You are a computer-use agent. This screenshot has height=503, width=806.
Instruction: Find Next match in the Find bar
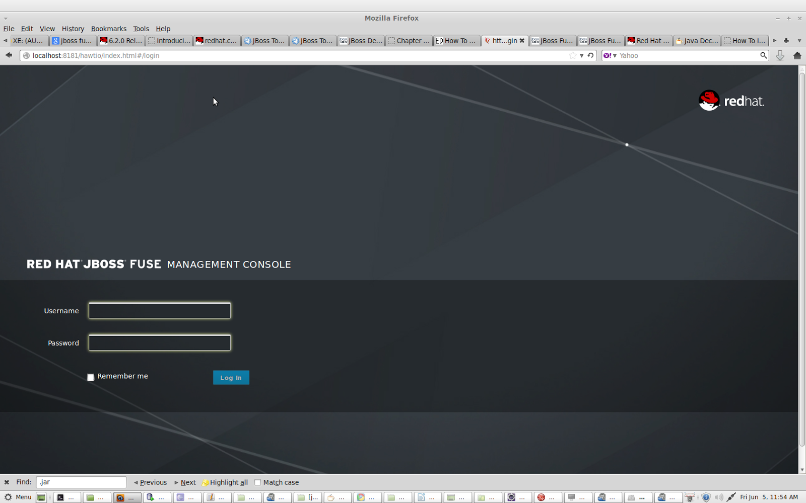(185, 482)
